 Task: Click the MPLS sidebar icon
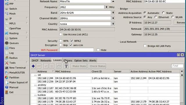(x=7, y=23)
